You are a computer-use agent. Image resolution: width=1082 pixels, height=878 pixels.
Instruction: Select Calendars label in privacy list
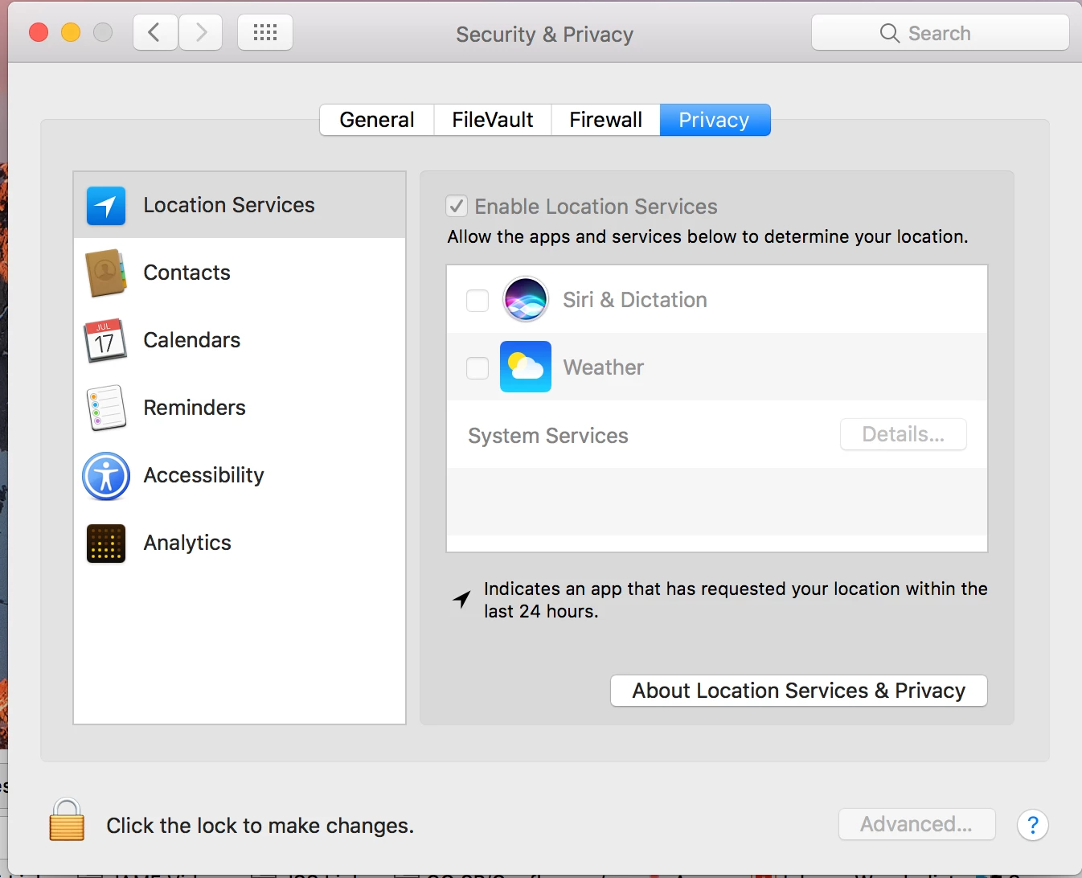tap(192, 341)
